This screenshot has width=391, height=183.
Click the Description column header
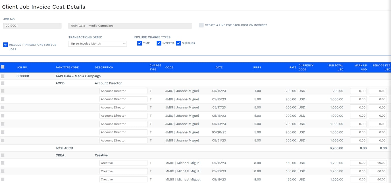(104, 67)
